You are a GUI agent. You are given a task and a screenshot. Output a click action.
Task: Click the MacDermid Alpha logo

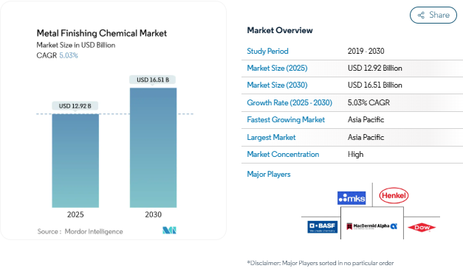click(x=371, y=226)
